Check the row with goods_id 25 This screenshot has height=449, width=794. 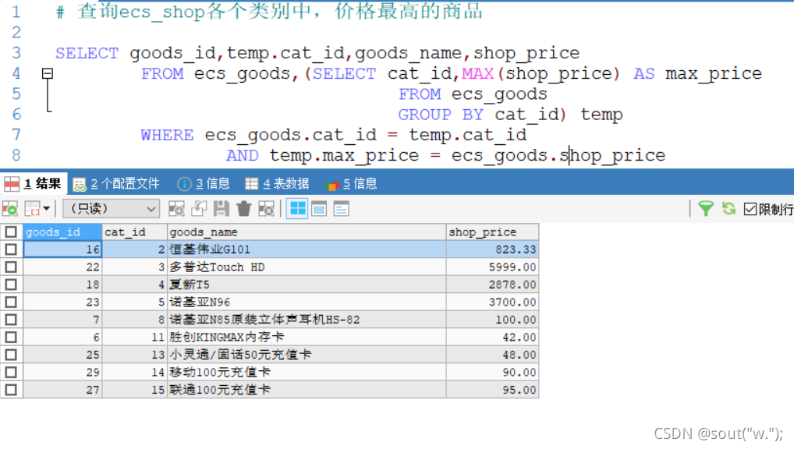tap(11, 355)
